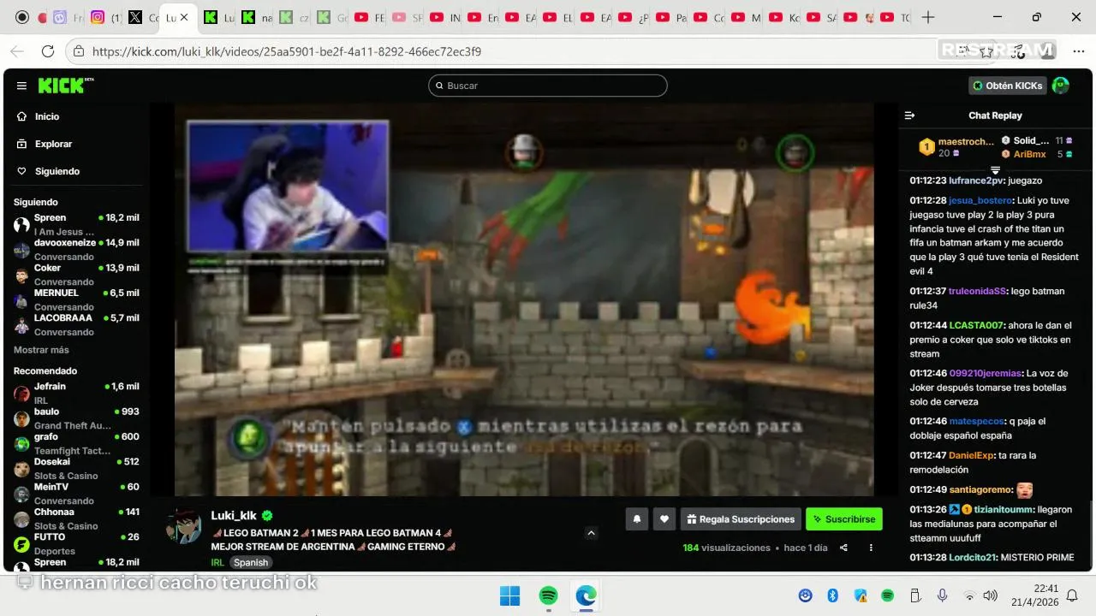1096x616 pixels.
Task: Open recommended channel Jefrain
Action: point(75,393)
